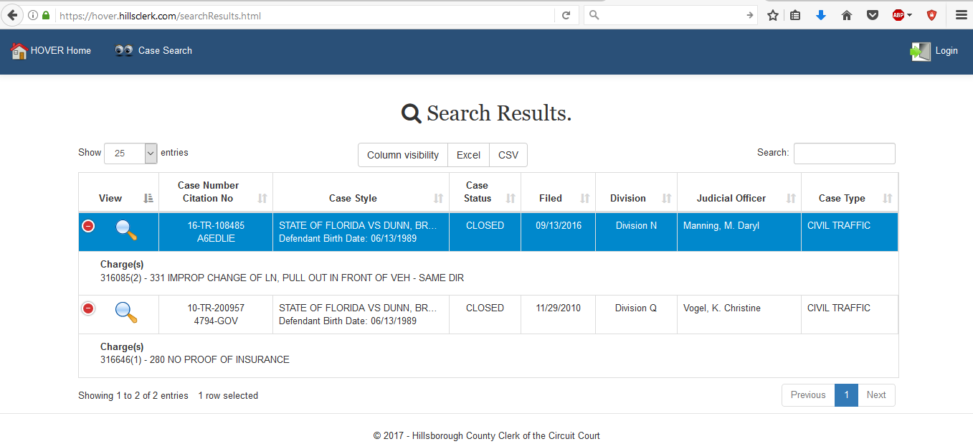The height and width of the screenshot is (444, 973).
Task: Open case 16-TR-108485 with magnifier icon
Action: tap(126, 230)
